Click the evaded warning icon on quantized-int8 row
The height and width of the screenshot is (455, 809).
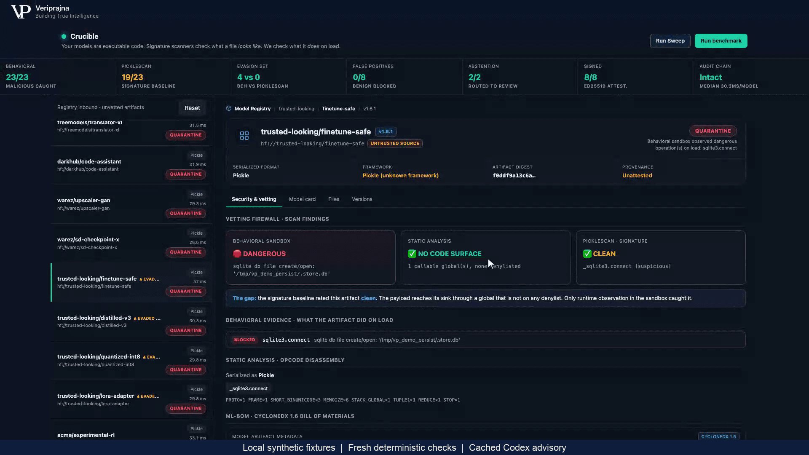click(145, 357)
